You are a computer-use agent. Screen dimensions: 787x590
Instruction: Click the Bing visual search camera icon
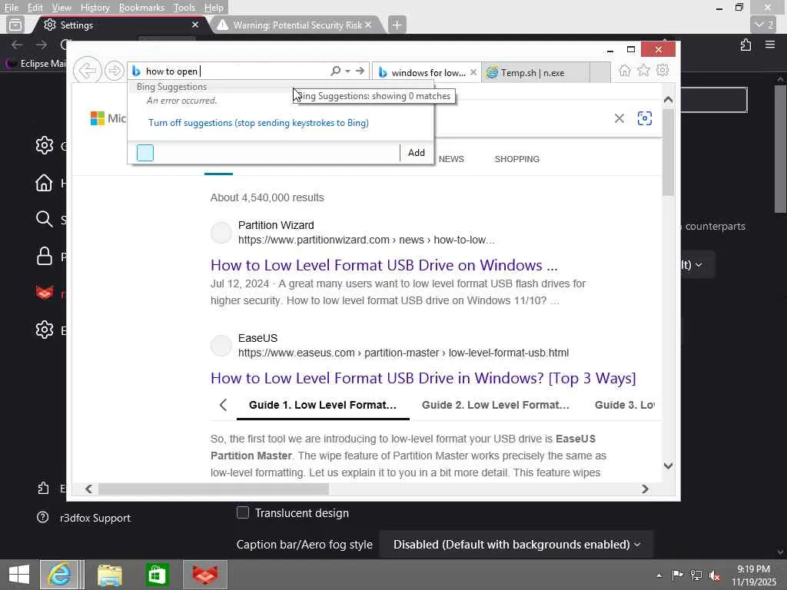[645, 118]
